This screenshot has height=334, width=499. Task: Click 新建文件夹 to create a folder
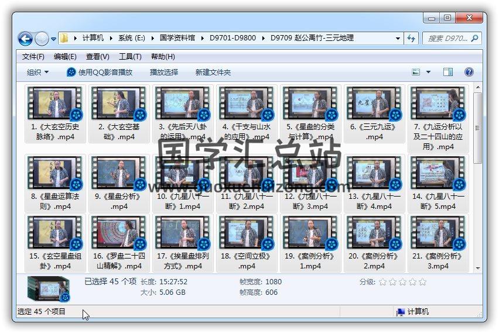pos(213,72)
